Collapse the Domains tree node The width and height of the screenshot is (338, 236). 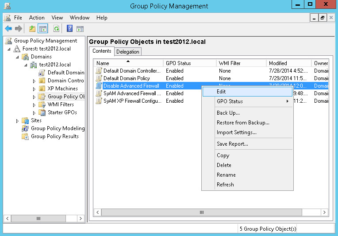click(x=18, y=57)
